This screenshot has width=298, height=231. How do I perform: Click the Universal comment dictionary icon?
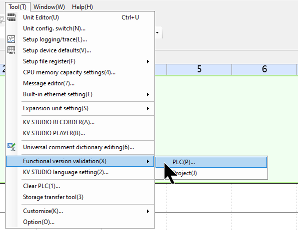(11, 147)
